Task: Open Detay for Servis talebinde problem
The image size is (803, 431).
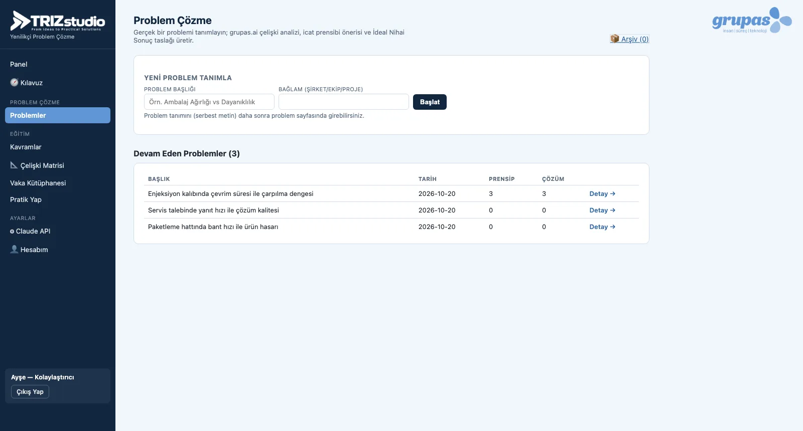Action: (x=602, y=210)
